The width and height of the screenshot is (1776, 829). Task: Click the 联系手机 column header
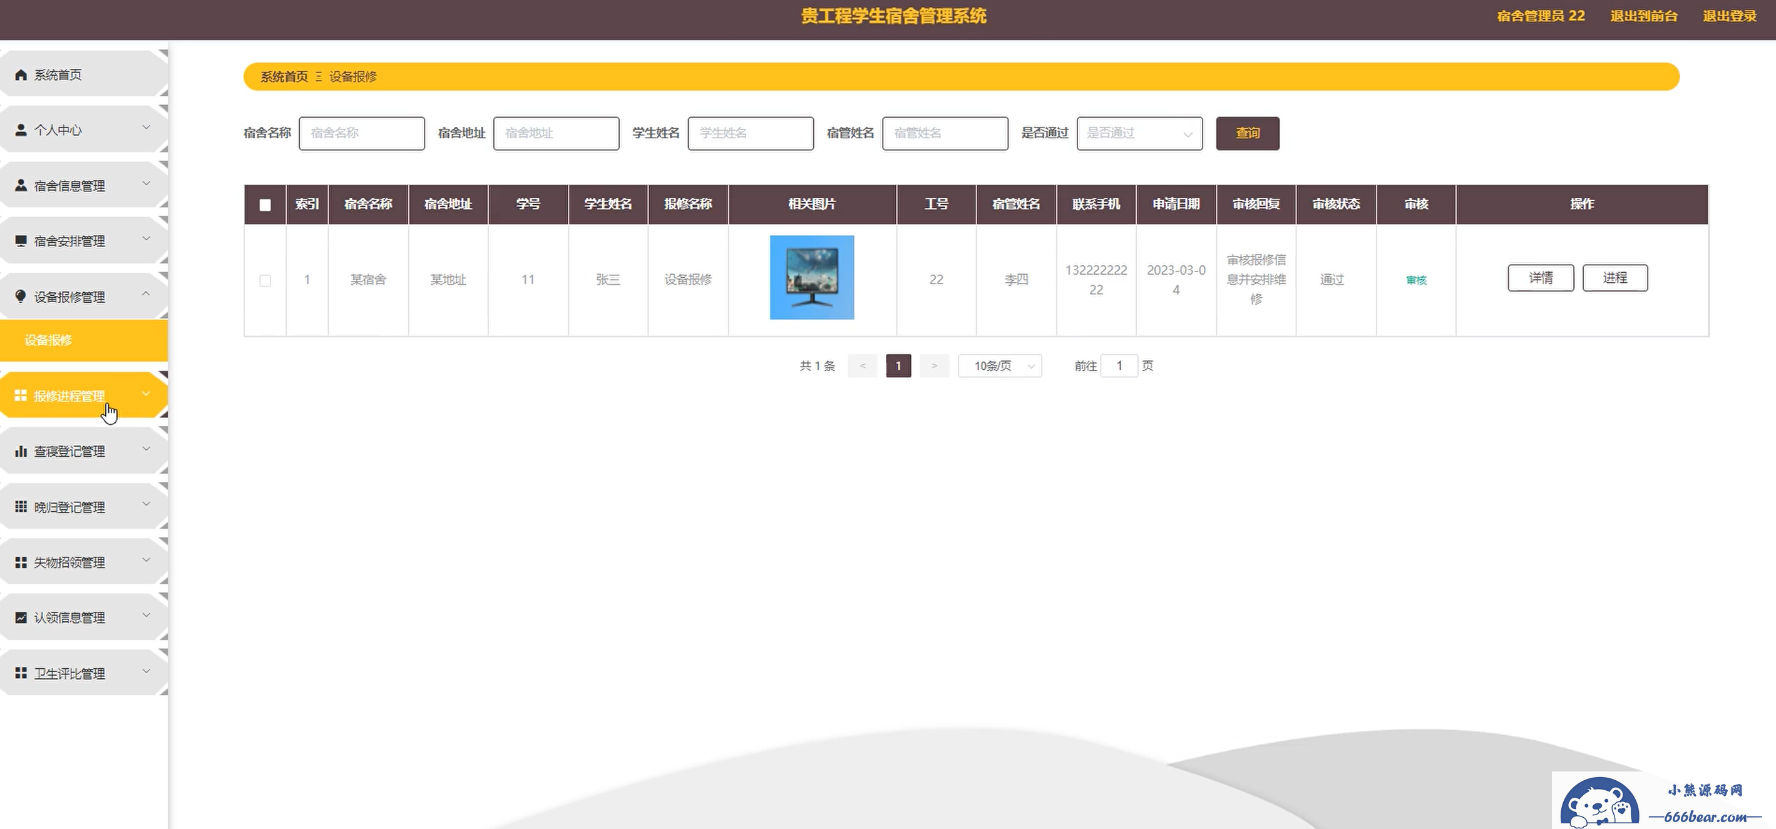tap(1096, 204)
